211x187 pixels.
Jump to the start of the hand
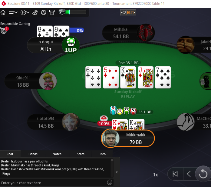(175, 174)
